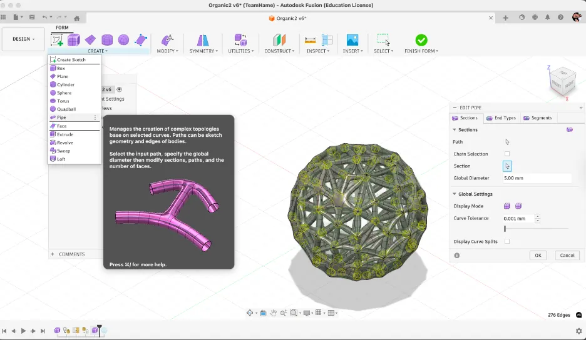Click the Inspect measure ruler icon
This screenshot has width=586, height=340.
pos(310,40)
